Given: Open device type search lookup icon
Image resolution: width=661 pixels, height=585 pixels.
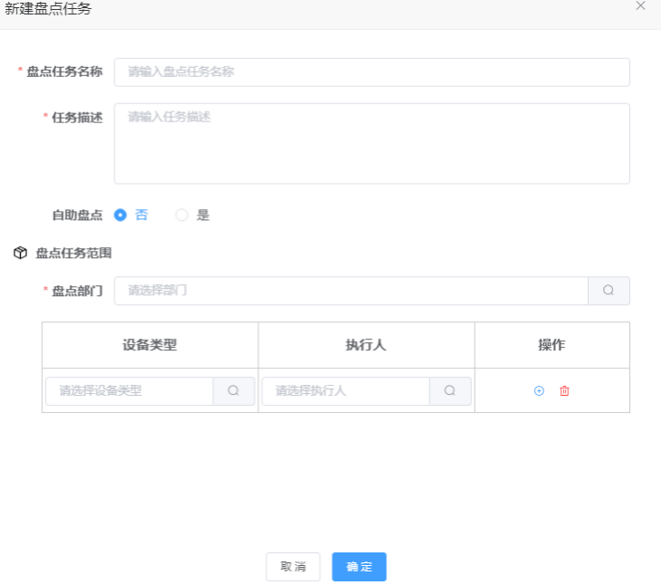Looking at the screenshot, I should 234,390.
